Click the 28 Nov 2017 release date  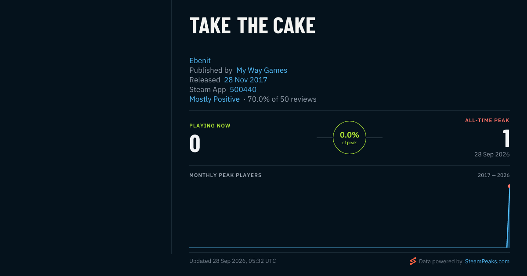pos(245,80)
